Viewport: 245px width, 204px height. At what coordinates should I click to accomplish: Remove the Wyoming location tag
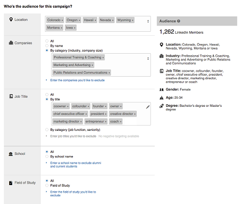[x=133, y=20]
